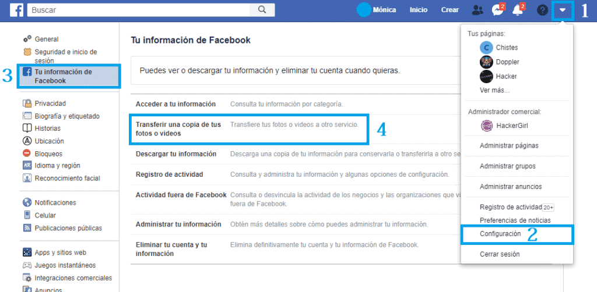Click Ver más... under Tus páginas

(x=494, y=90)
